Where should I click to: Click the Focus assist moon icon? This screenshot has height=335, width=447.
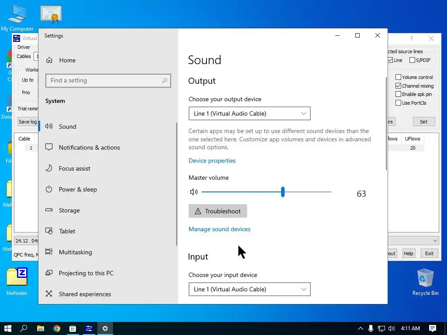(49, 168)
